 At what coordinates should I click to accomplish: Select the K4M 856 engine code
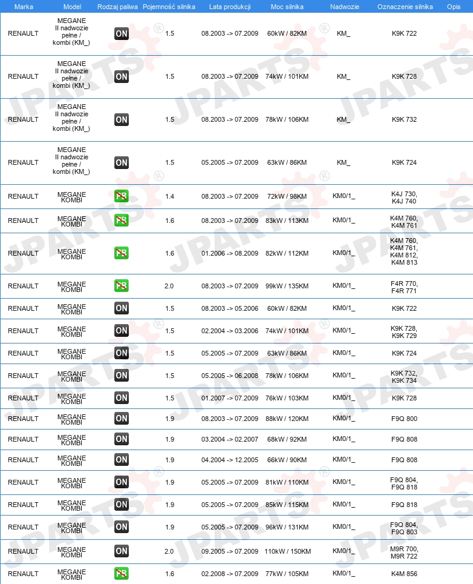coord(404,574)
